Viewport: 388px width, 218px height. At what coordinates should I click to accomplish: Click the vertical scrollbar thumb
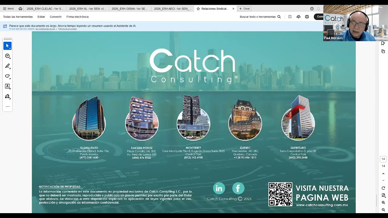(x=377, y=200)
